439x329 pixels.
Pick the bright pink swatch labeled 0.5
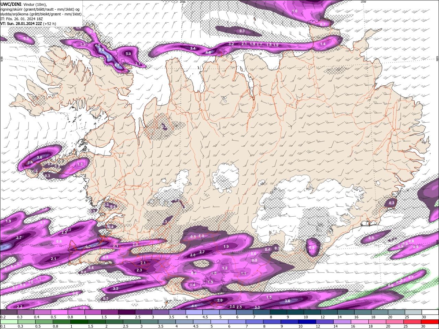pos(59,312)
